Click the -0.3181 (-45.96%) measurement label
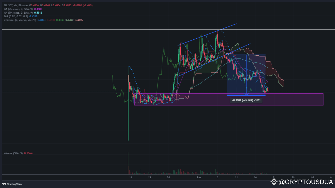This screenshot has height=188, width=335. 246,100
